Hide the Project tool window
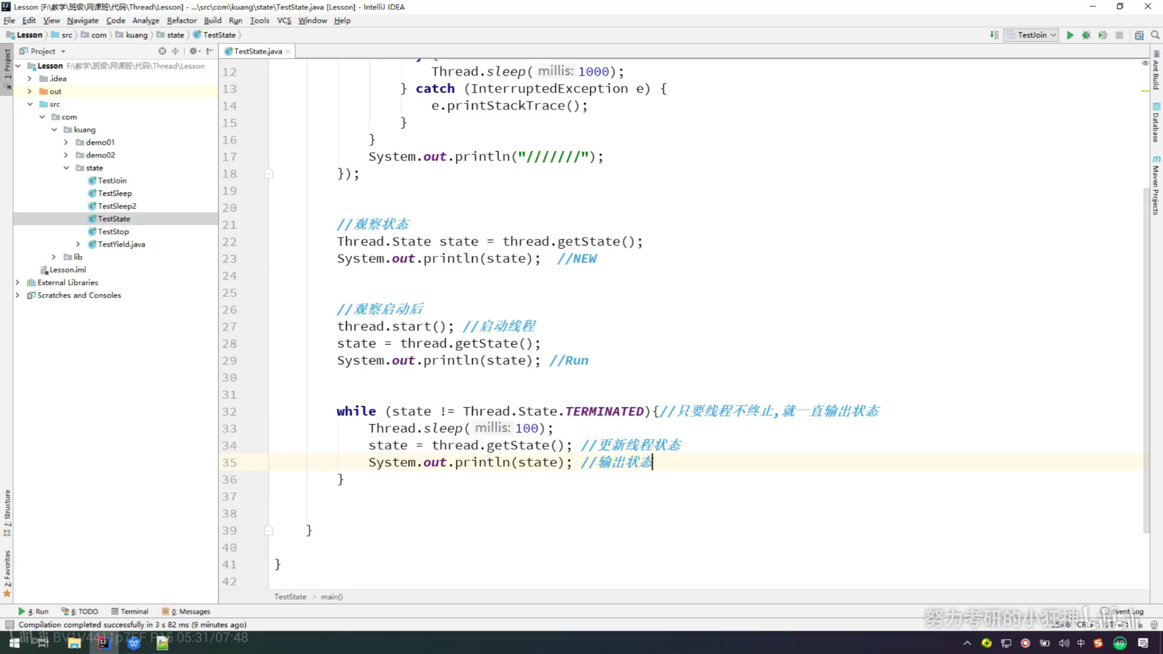This screenshot has width=1163, height=654. tap(210, 51)
